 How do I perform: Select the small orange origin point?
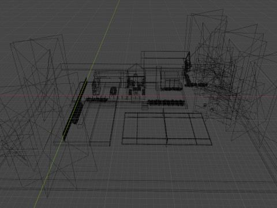point(50,131)
